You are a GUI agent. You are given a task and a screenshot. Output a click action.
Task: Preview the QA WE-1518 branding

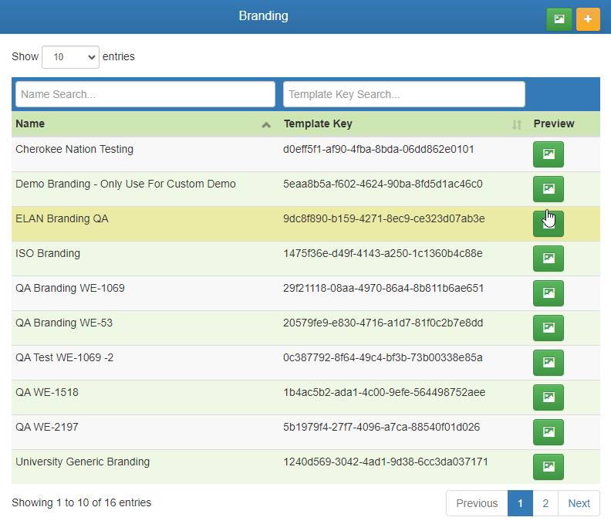tap(548, 397)
